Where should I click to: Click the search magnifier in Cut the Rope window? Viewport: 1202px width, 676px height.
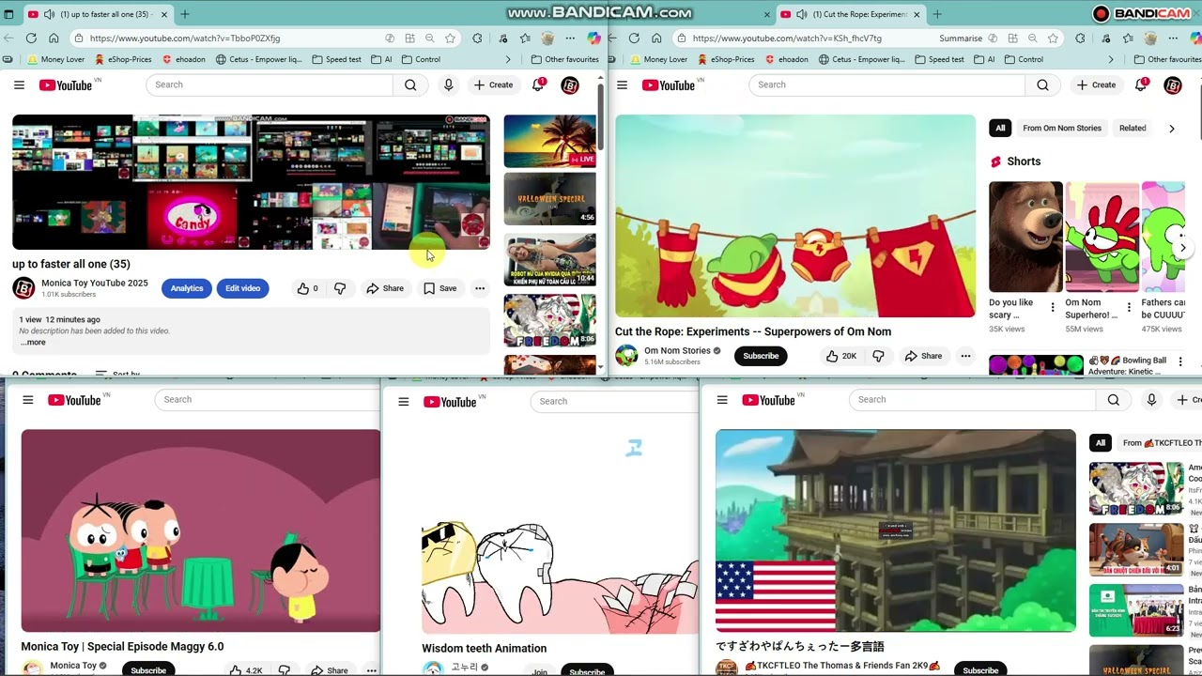tap(1042, 84)
